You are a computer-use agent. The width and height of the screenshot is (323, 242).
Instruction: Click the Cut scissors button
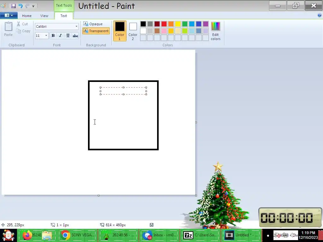[22, 24]
